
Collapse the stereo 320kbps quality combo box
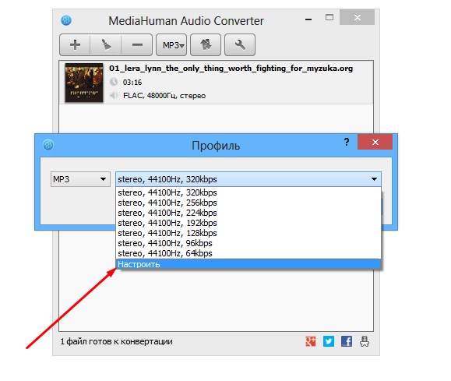(248, 179)
